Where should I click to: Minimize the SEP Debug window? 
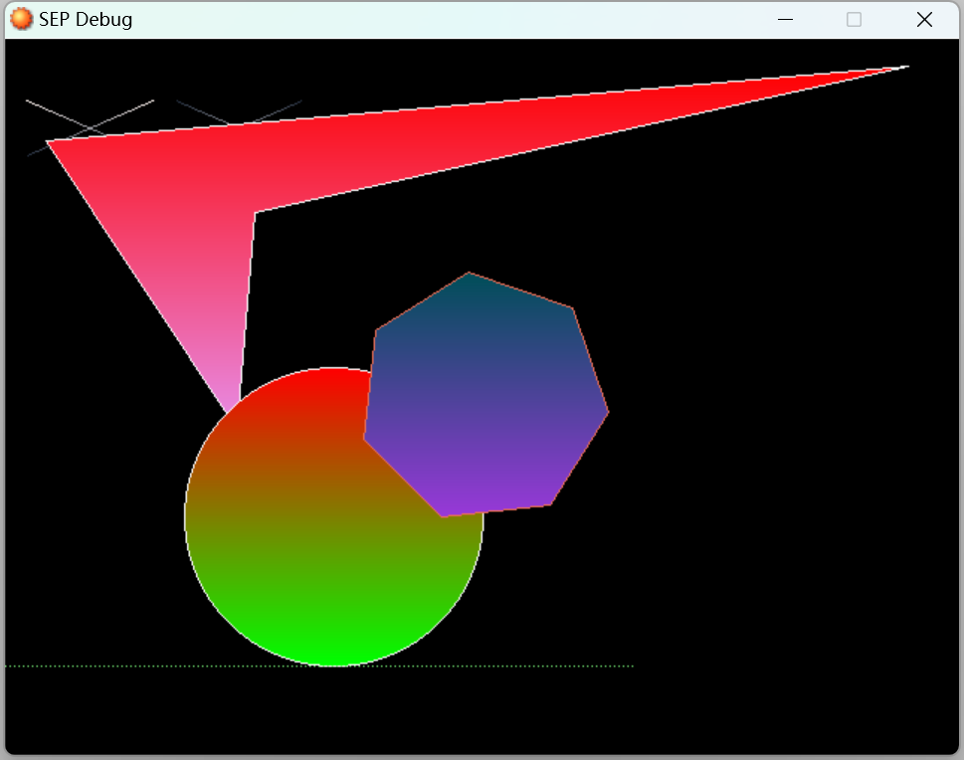785,20
